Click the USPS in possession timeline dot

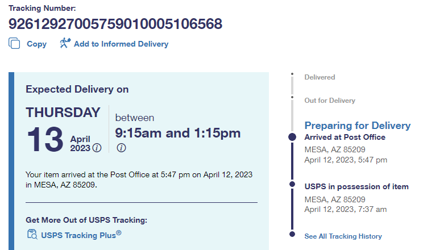coord(292,184)
